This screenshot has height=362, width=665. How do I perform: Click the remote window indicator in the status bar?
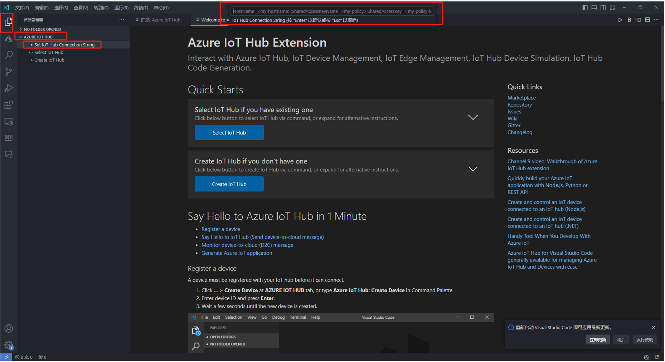point(6,357)
